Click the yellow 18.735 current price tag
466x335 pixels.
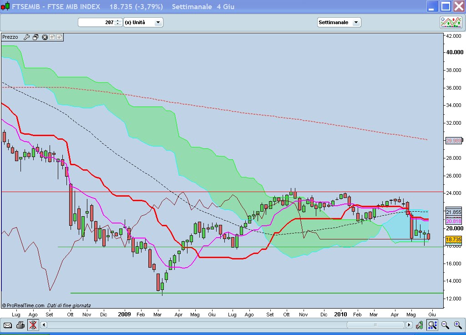pos(454,239)
